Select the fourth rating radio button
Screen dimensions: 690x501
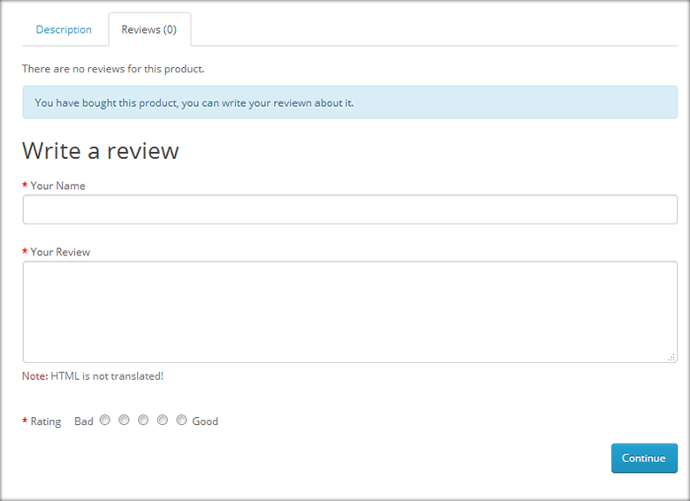[x=163, y=420]
